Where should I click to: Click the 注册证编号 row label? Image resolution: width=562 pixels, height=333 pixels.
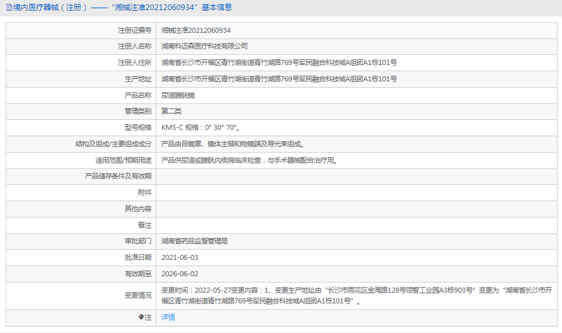[135, 30]
